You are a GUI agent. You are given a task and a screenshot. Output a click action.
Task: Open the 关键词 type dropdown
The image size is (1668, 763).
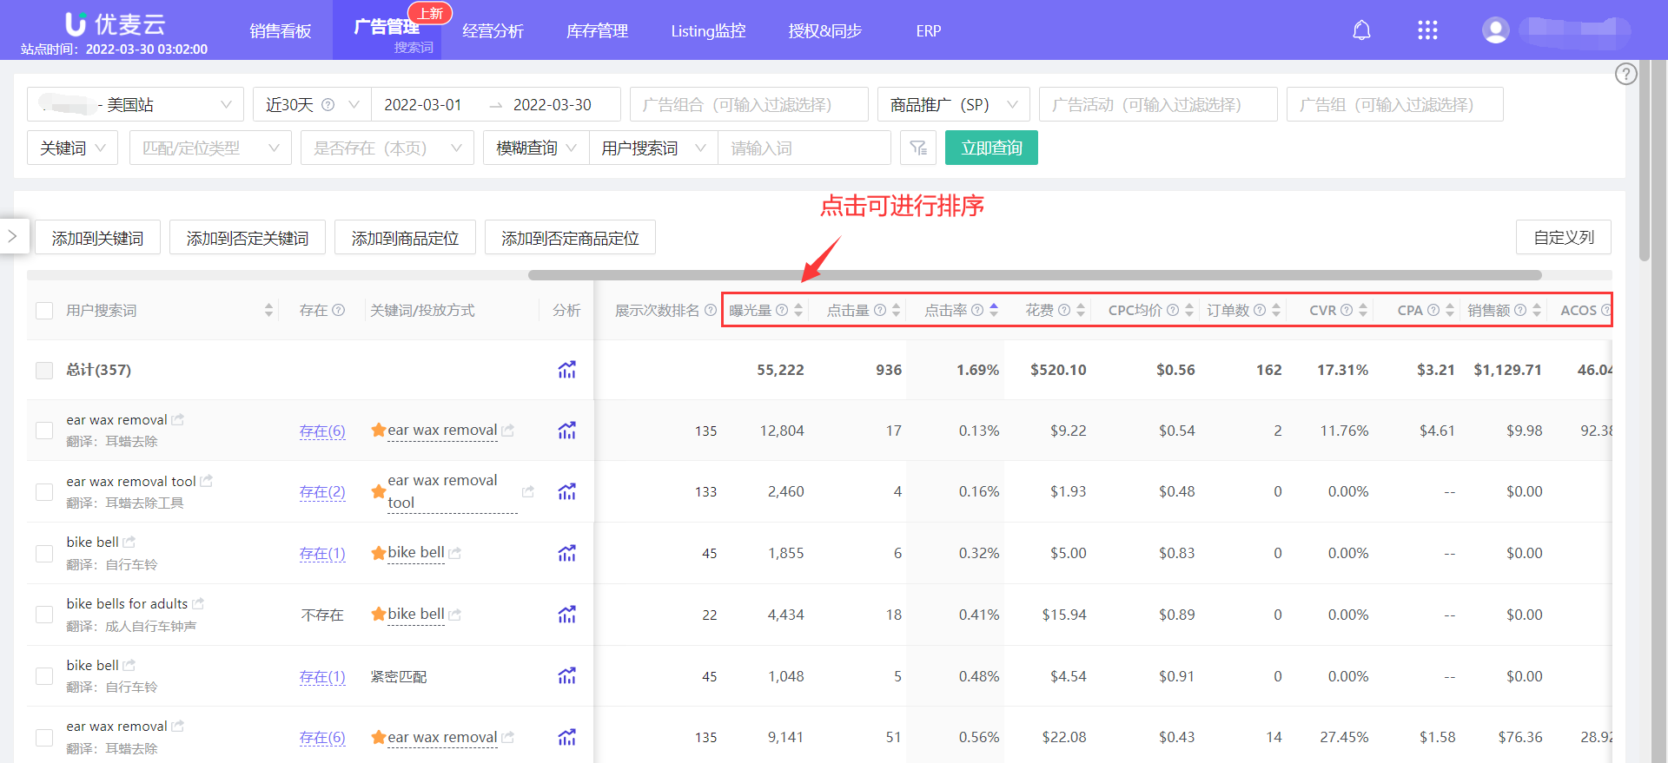pos(72,148)
